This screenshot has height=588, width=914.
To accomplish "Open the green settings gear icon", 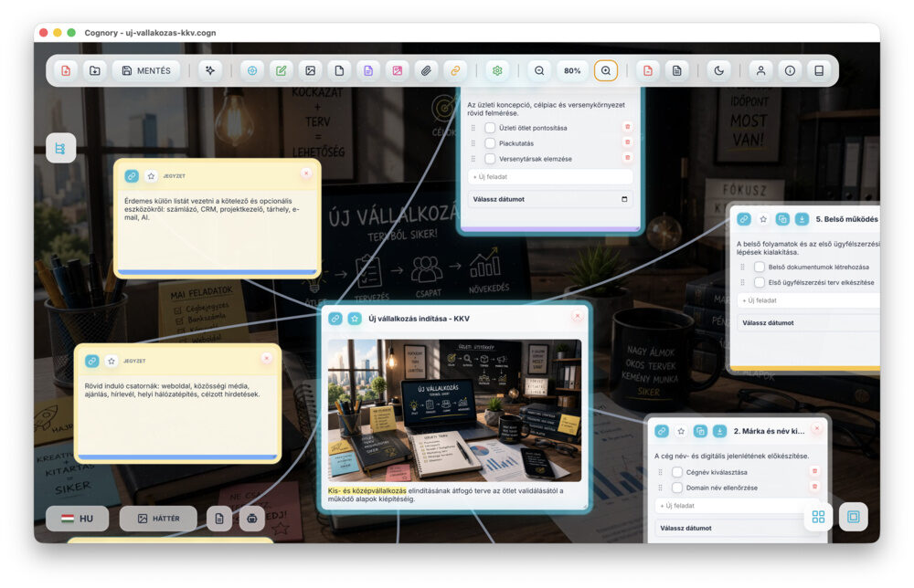I will click(497, 70).
